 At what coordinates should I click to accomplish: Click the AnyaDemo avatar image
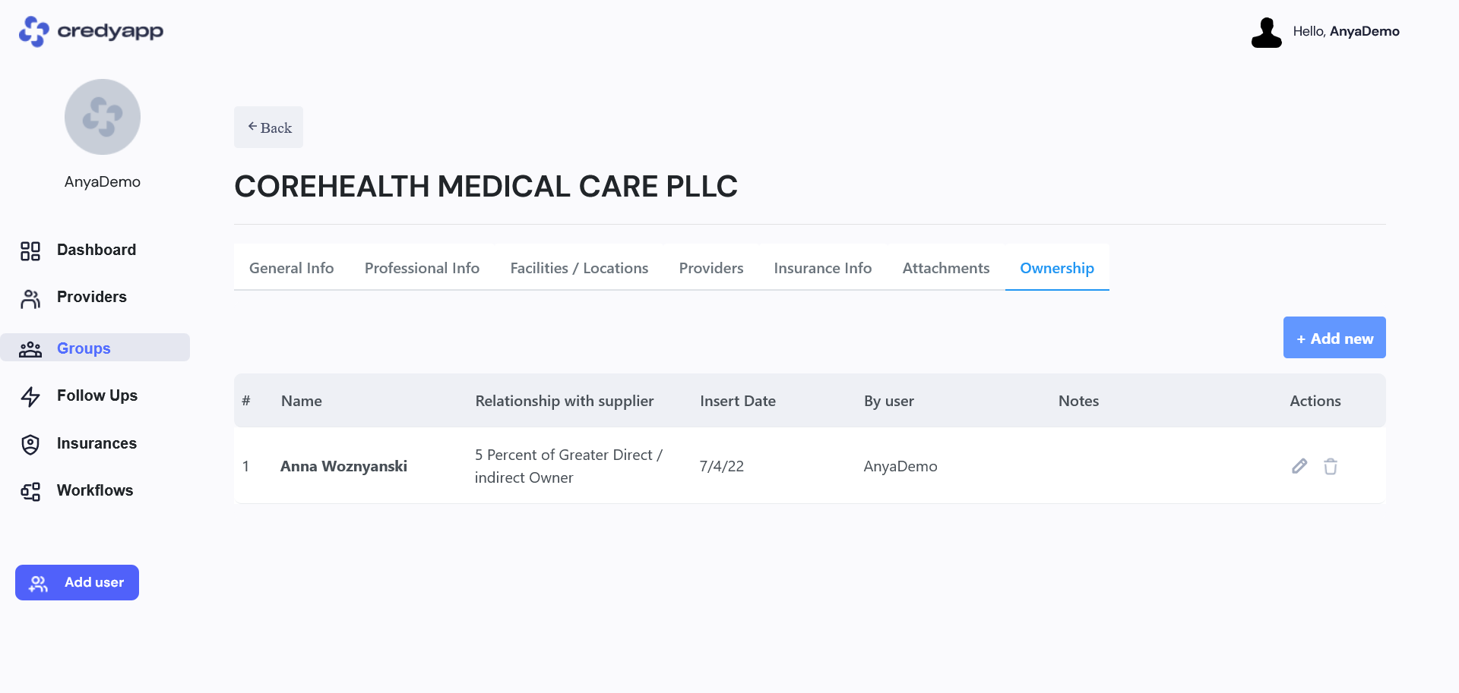(103, 117)
